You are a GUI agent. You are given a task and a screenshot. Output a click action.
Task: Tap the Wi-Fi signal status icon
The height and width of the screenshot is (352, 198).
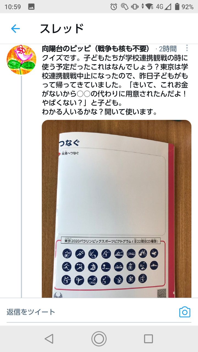[x=150, y=7]
